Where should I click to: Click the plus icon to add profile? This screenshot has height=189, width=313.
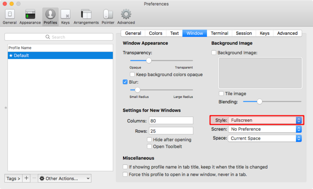click(x=26, y=178)
